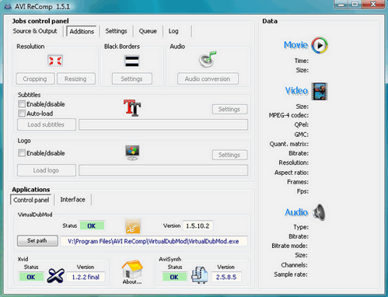388x297 pixels.
Task: Click the Resizing button
Action: point(75,79)
